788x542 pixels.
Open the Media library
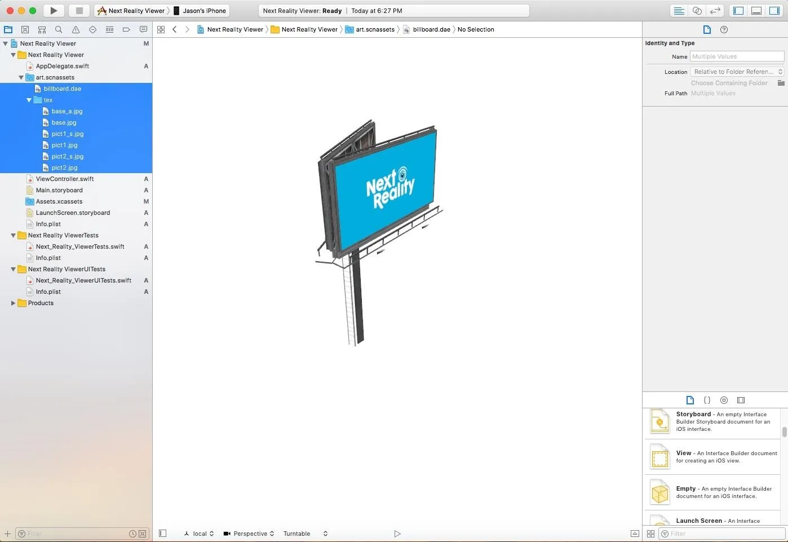tap(741, 400)
